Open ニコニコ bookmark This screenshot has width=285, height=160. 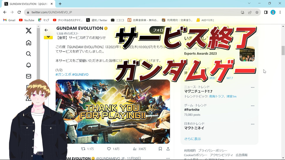118,20
